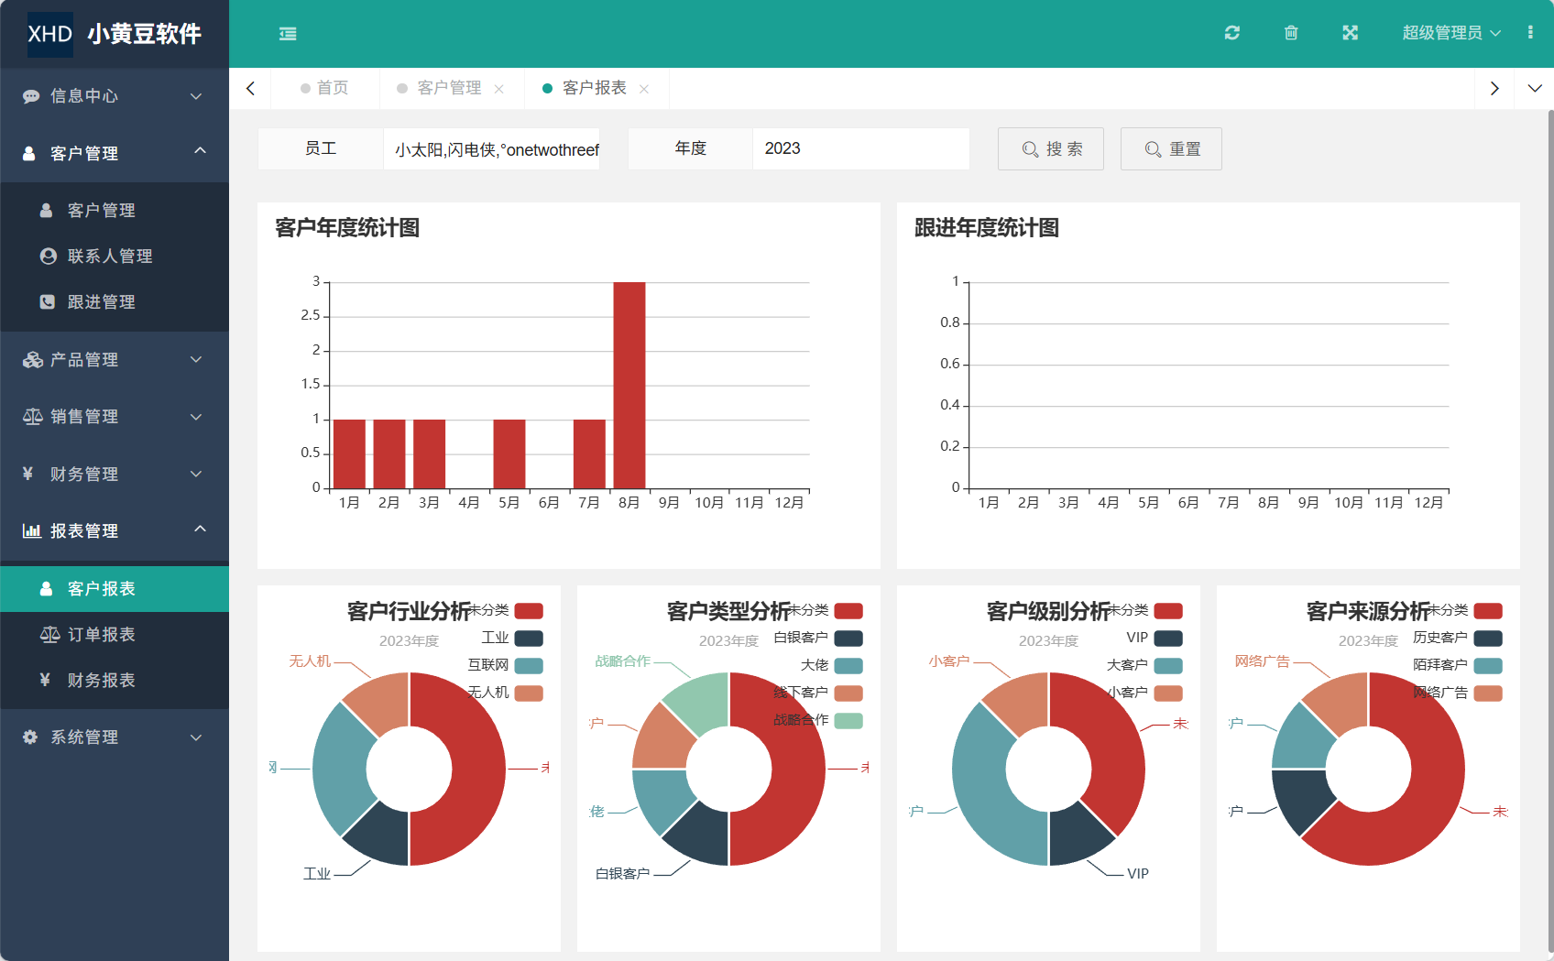This screenshot has width=1554, height=961.
Task: Close the 客户管理 tab
Action: coord(499,88)
